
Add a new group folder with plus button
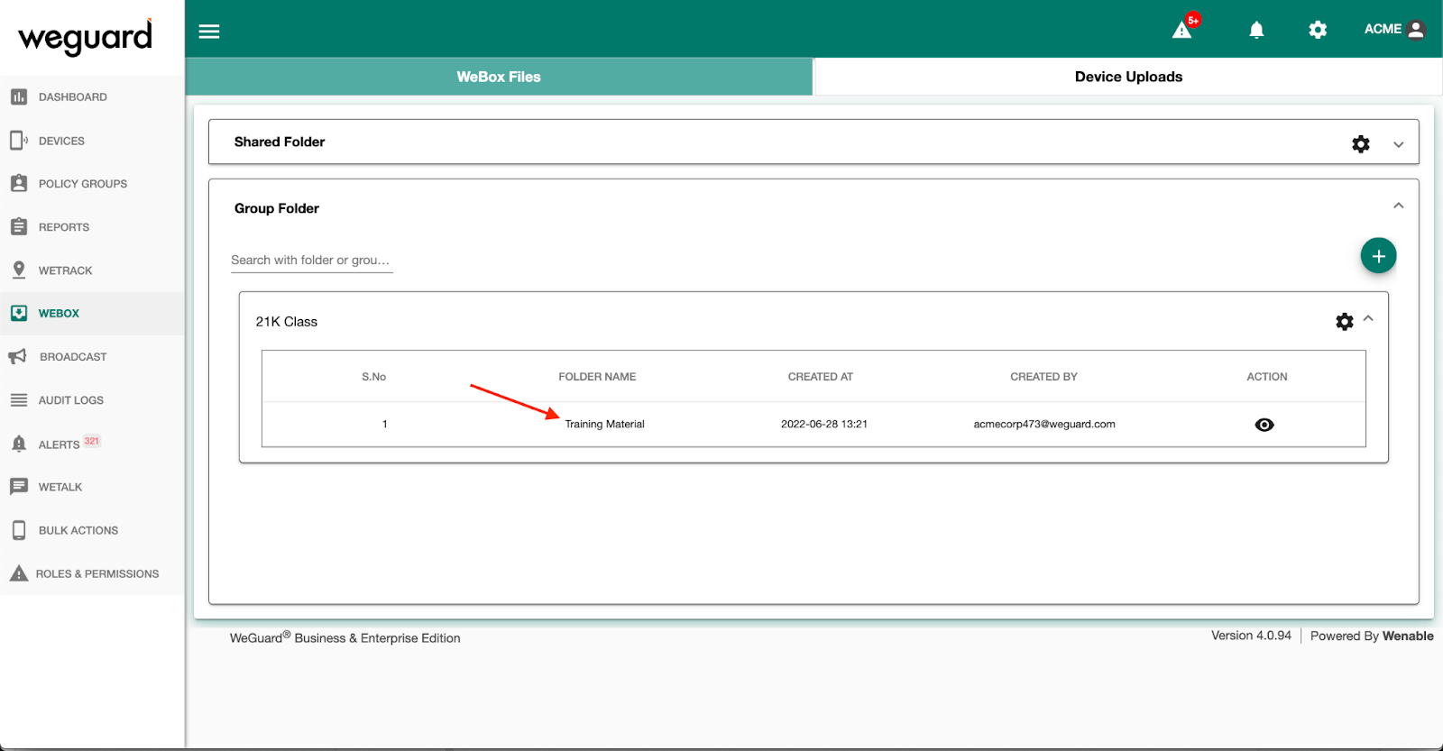[x=1378, y=256]
